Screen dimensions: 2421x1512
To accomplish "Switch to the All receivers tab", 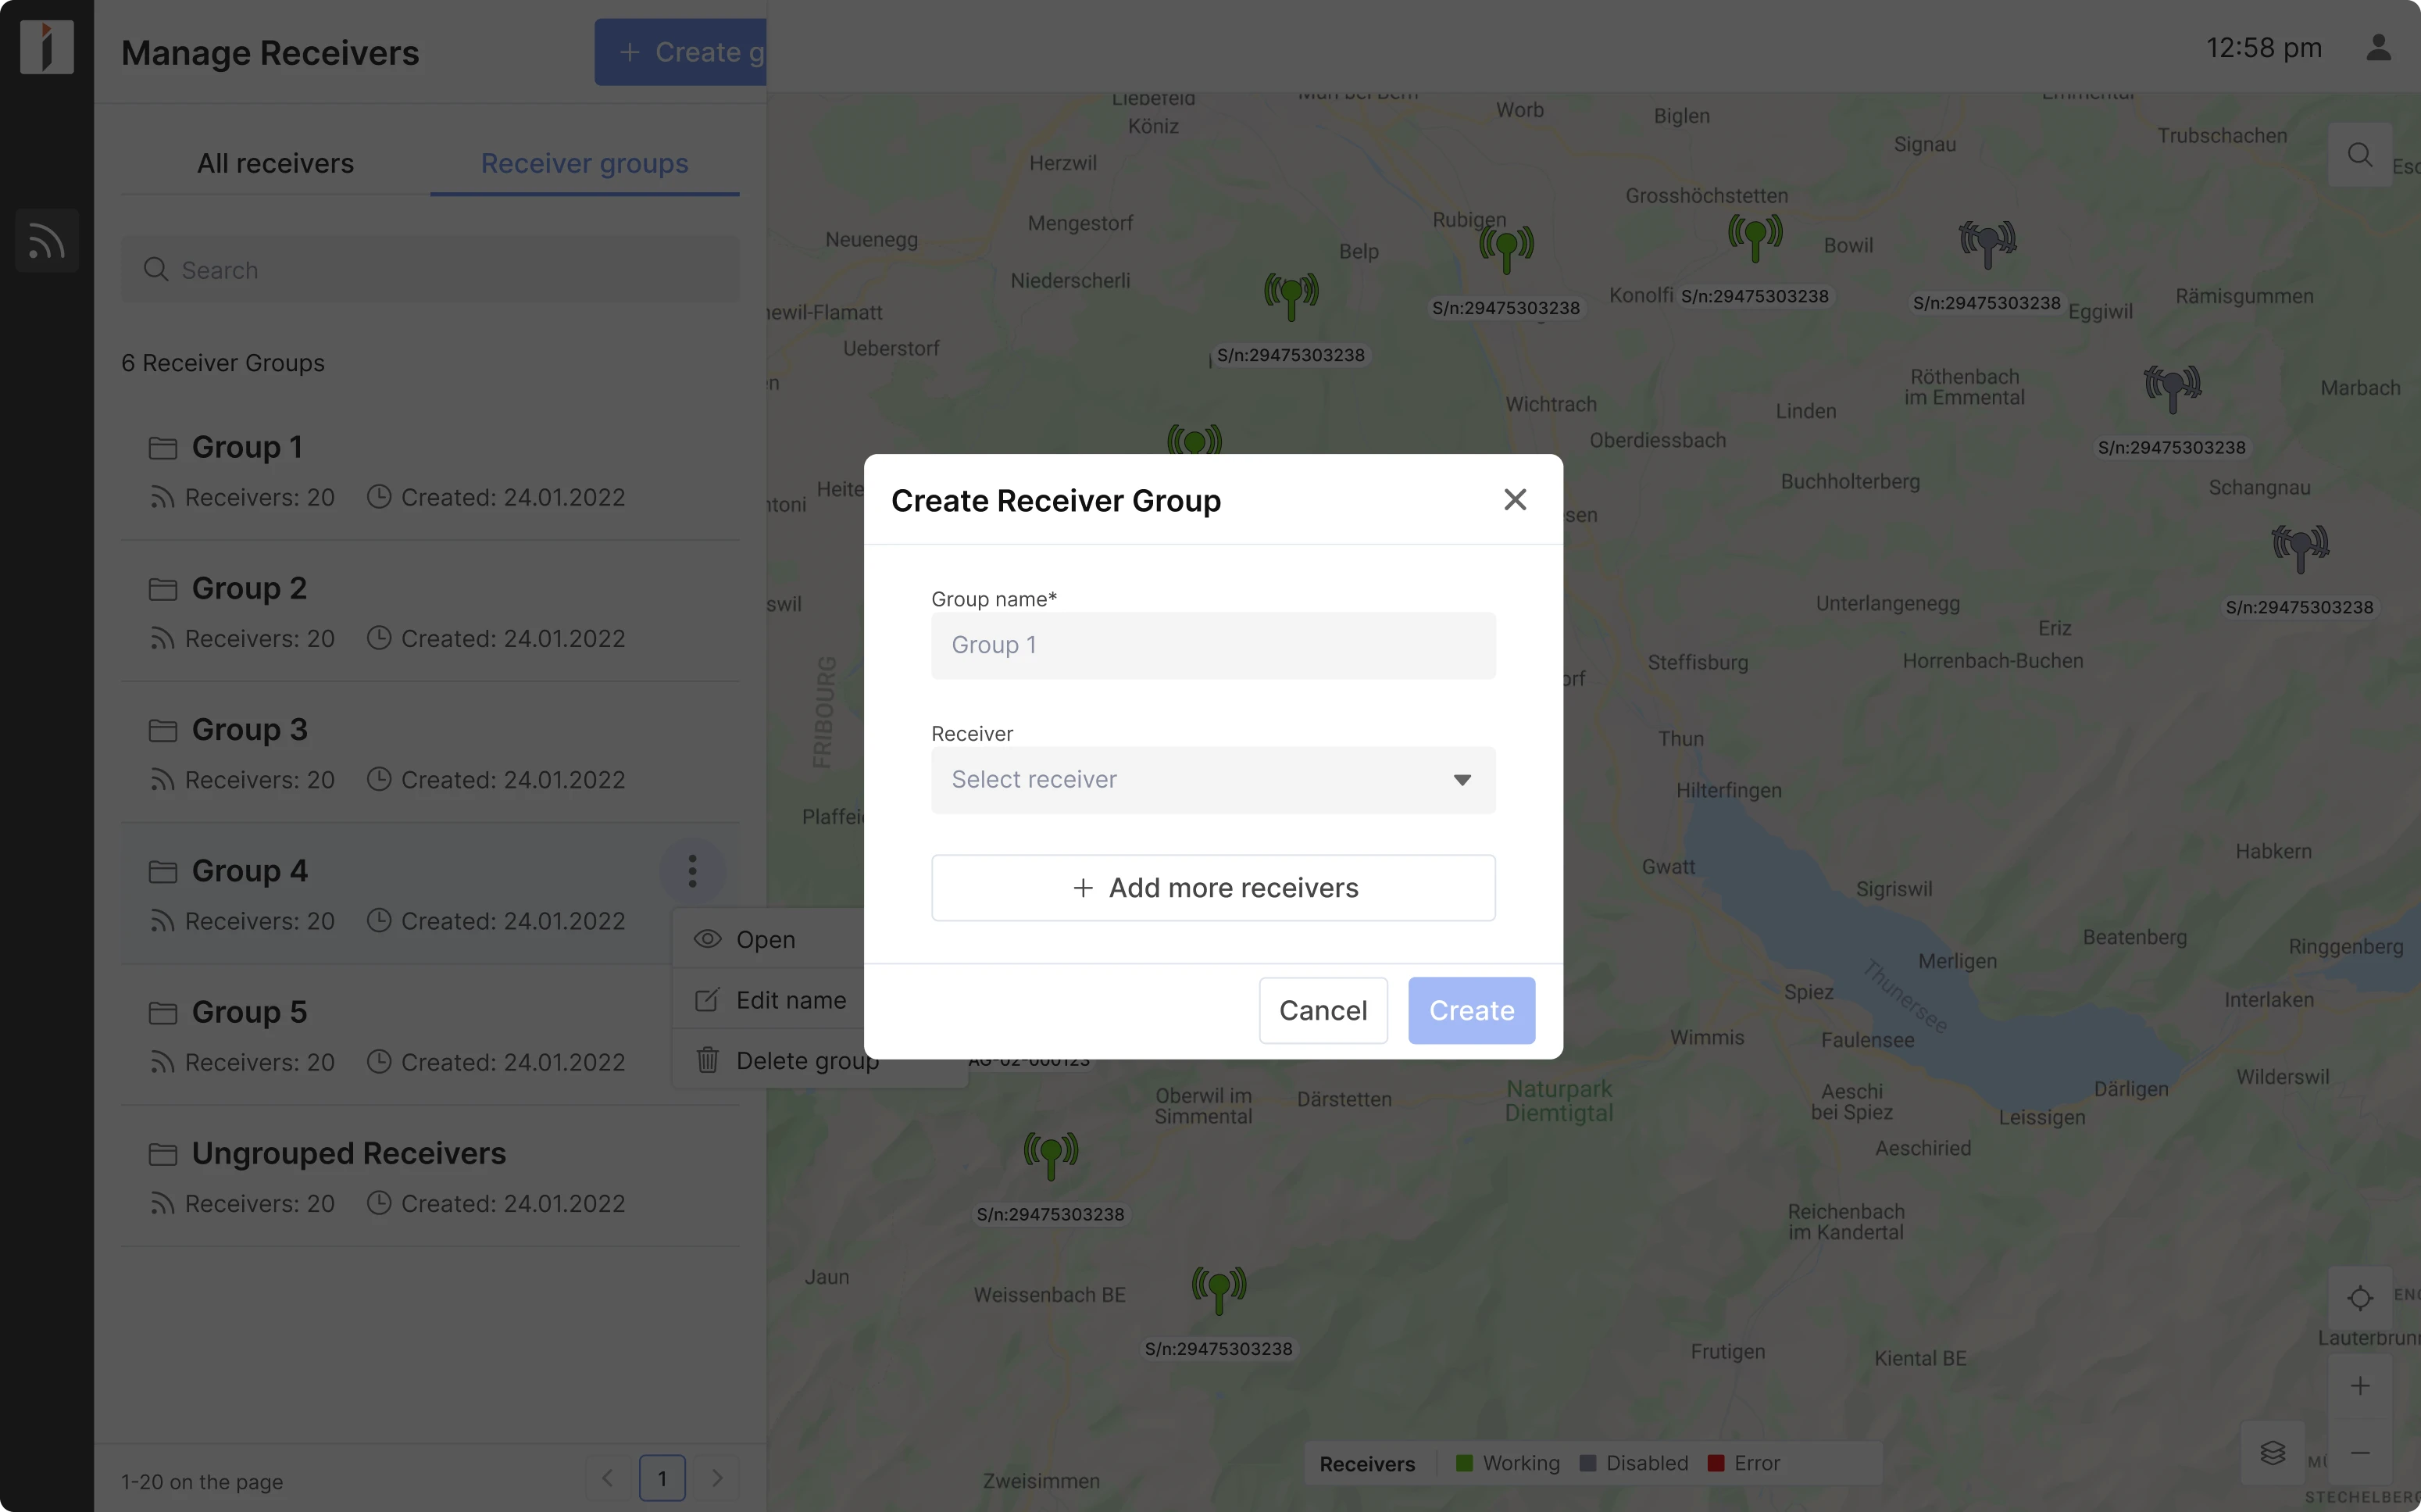I will [x=275, y=163].
